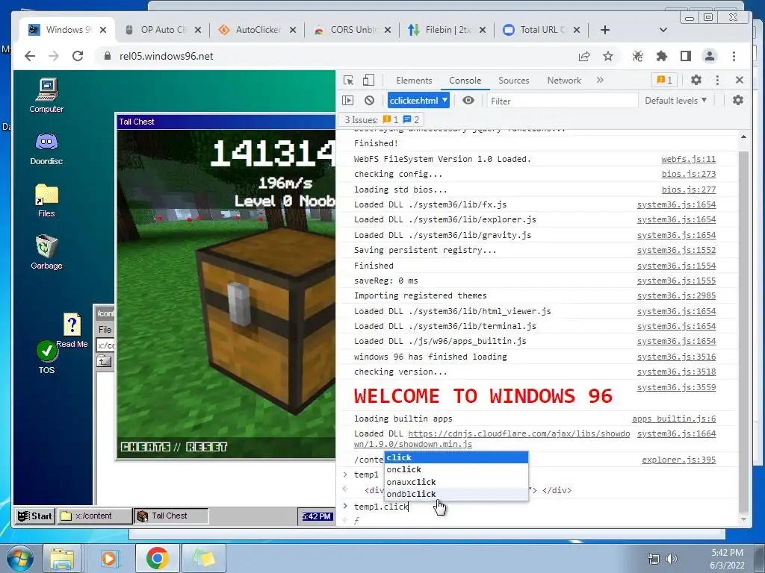Share this page using the share icon

click(584, 56)
